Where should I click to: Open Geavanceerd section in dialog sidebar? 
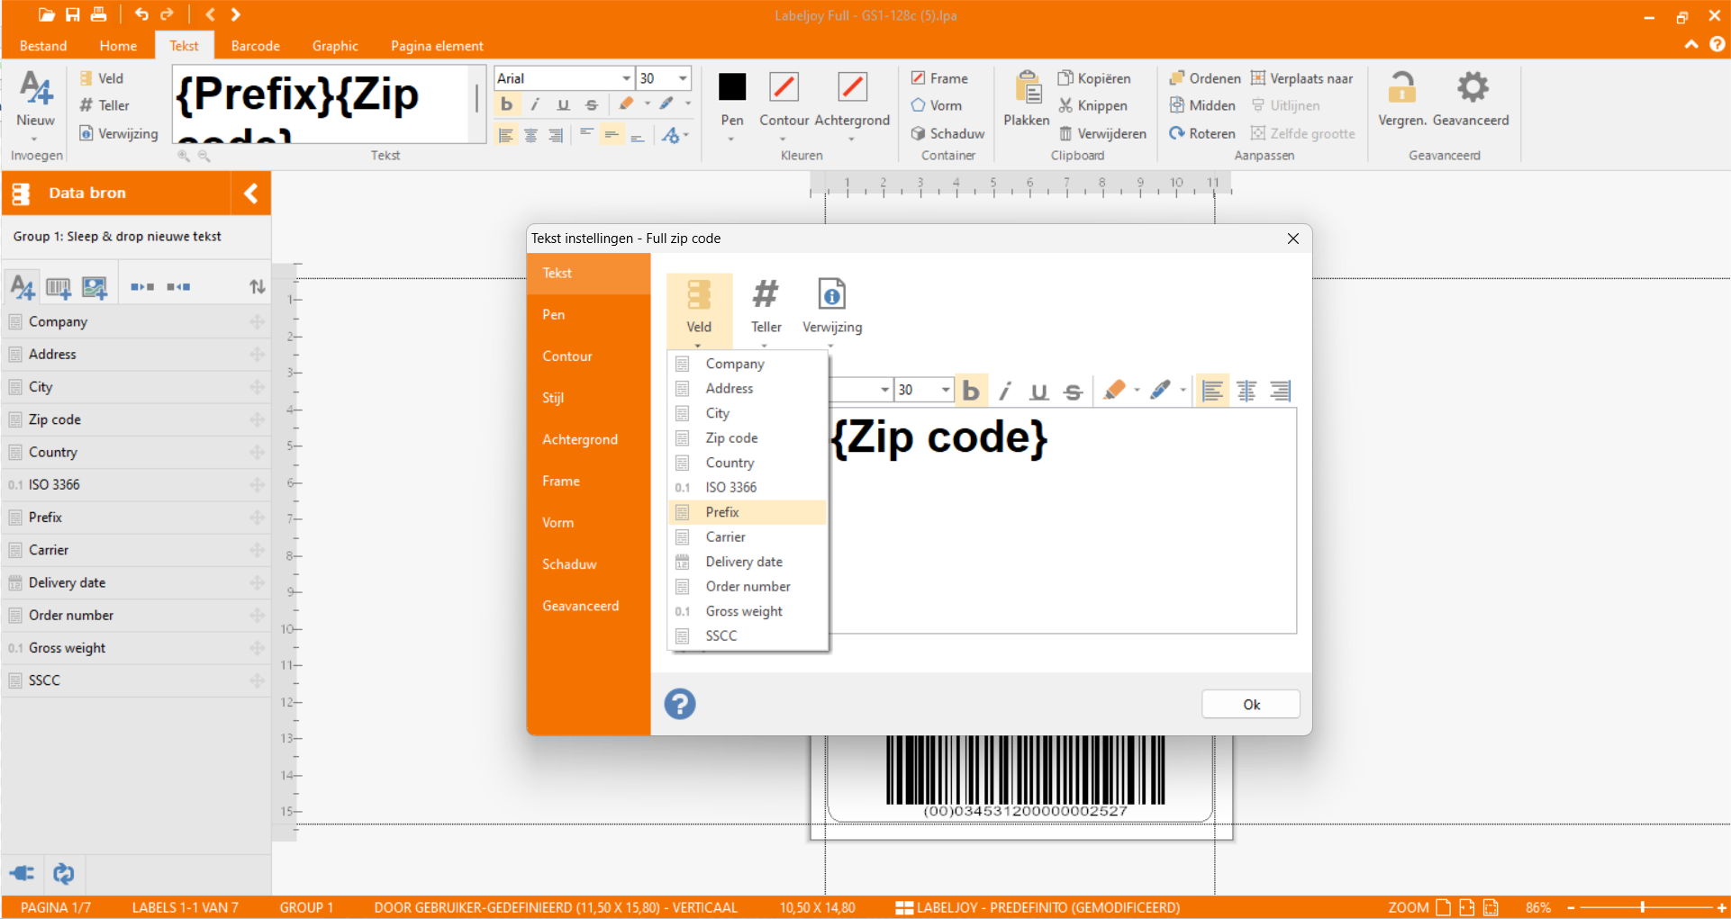click(x=589, y=606)
